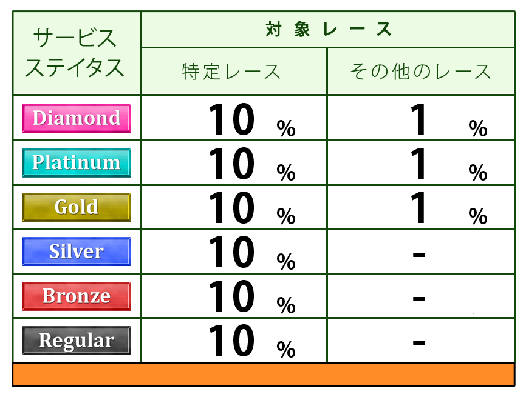Click the サービスステイタス header cell
The width and height of the screenshot is (526, 400).
[76, 53]
